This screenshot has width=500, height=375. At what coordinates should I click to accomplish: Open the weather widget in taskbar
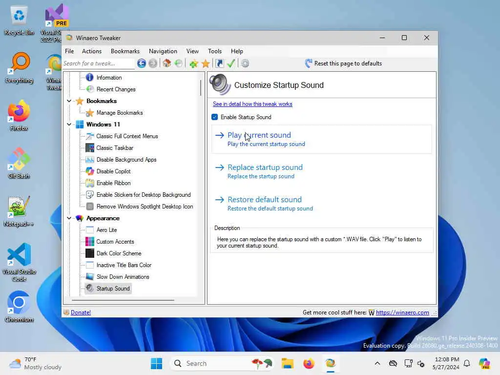tap(35, 363)
